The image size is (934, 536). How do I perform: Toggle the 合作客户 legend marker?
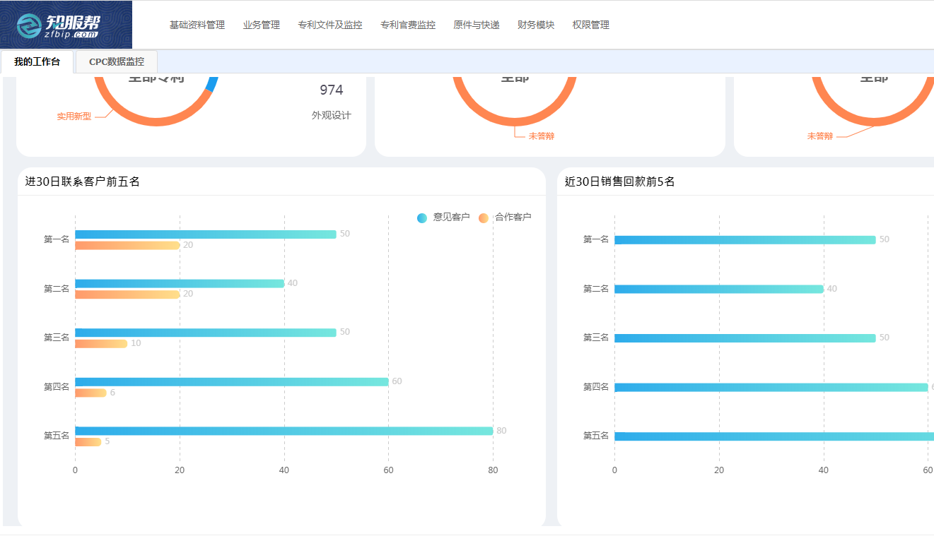tap(484, 218)
